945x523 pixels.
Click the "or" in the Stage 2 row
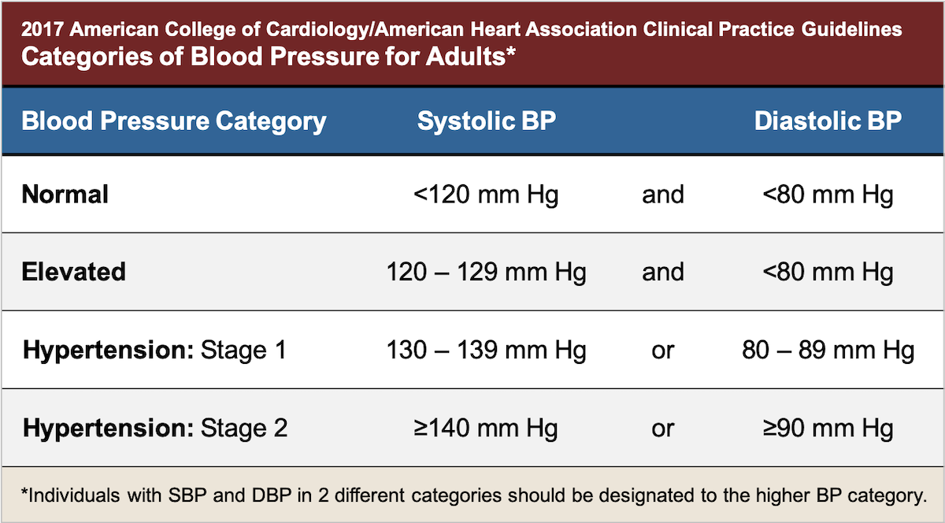pyautogui.click(x=663, y=429)
